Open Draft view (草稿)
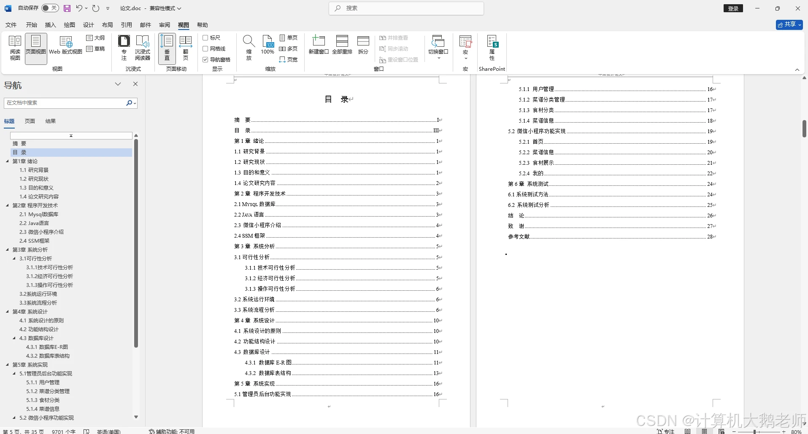 [x=96, y=49]
